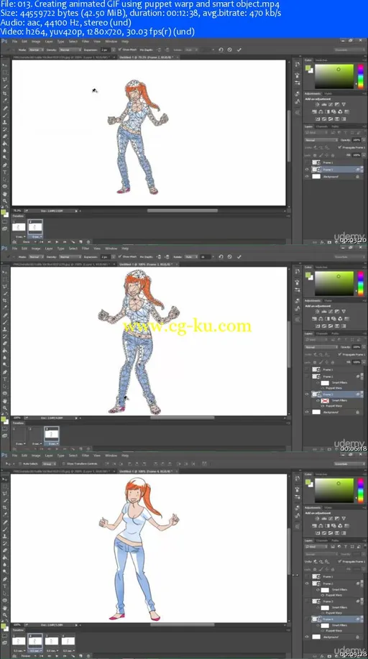The height and width of the screenshot is (659, 368).
Task: Select Move tool in 00:03:20 screenshot
Action: (x=4, y=65)
